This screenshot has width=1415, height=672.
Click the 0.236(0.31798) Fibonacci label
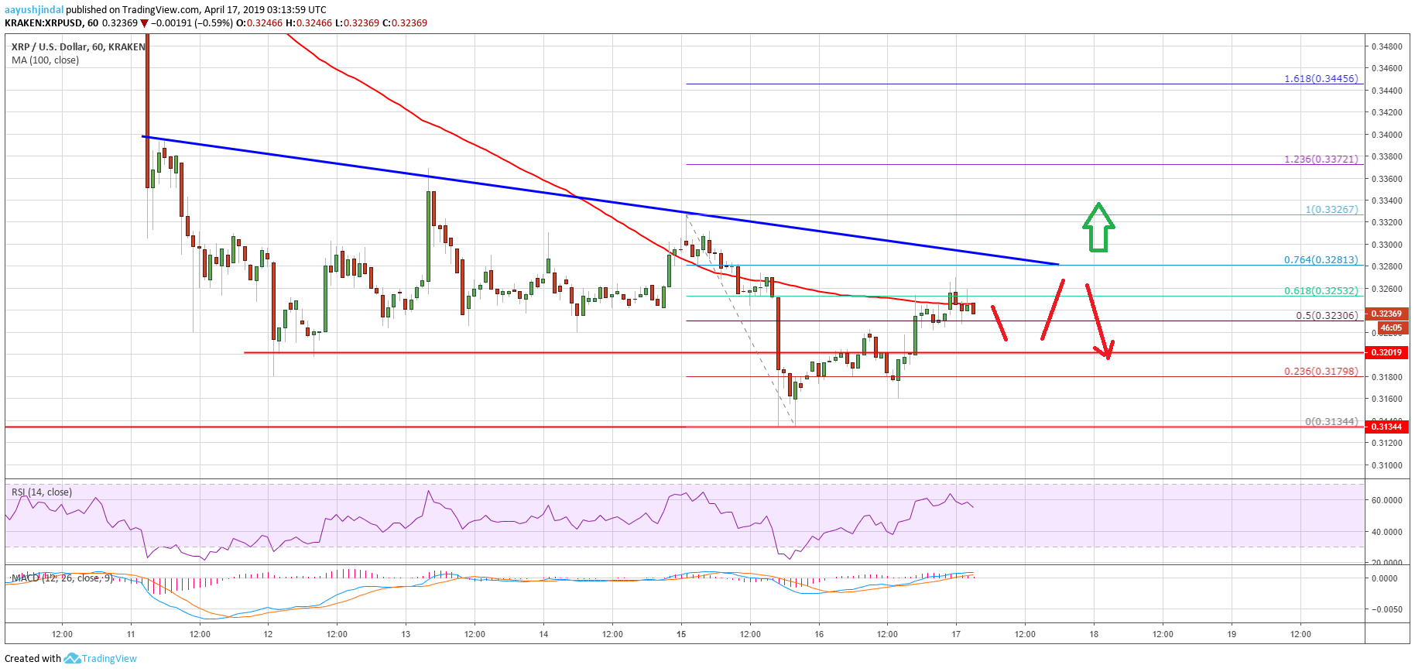pyautogui.click(x=1321, y=372)
